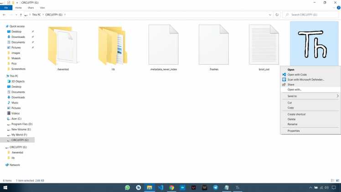
Task: Open the lib folder icon
Action: tap(113, 46)
